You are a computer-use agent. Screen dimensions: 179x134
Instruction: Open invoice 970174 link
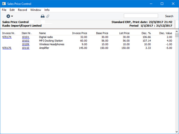7,37
